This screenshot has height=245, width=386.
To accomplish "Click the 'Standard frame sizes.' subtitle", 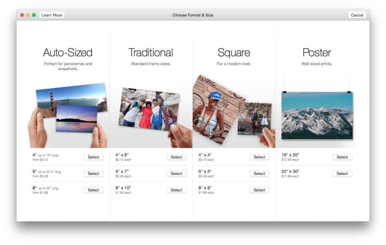I will click(x=151, y=64).
